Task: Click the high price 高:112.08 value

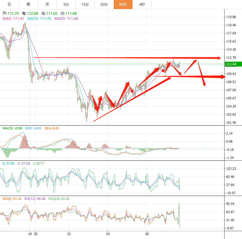Action: (30, 14)
